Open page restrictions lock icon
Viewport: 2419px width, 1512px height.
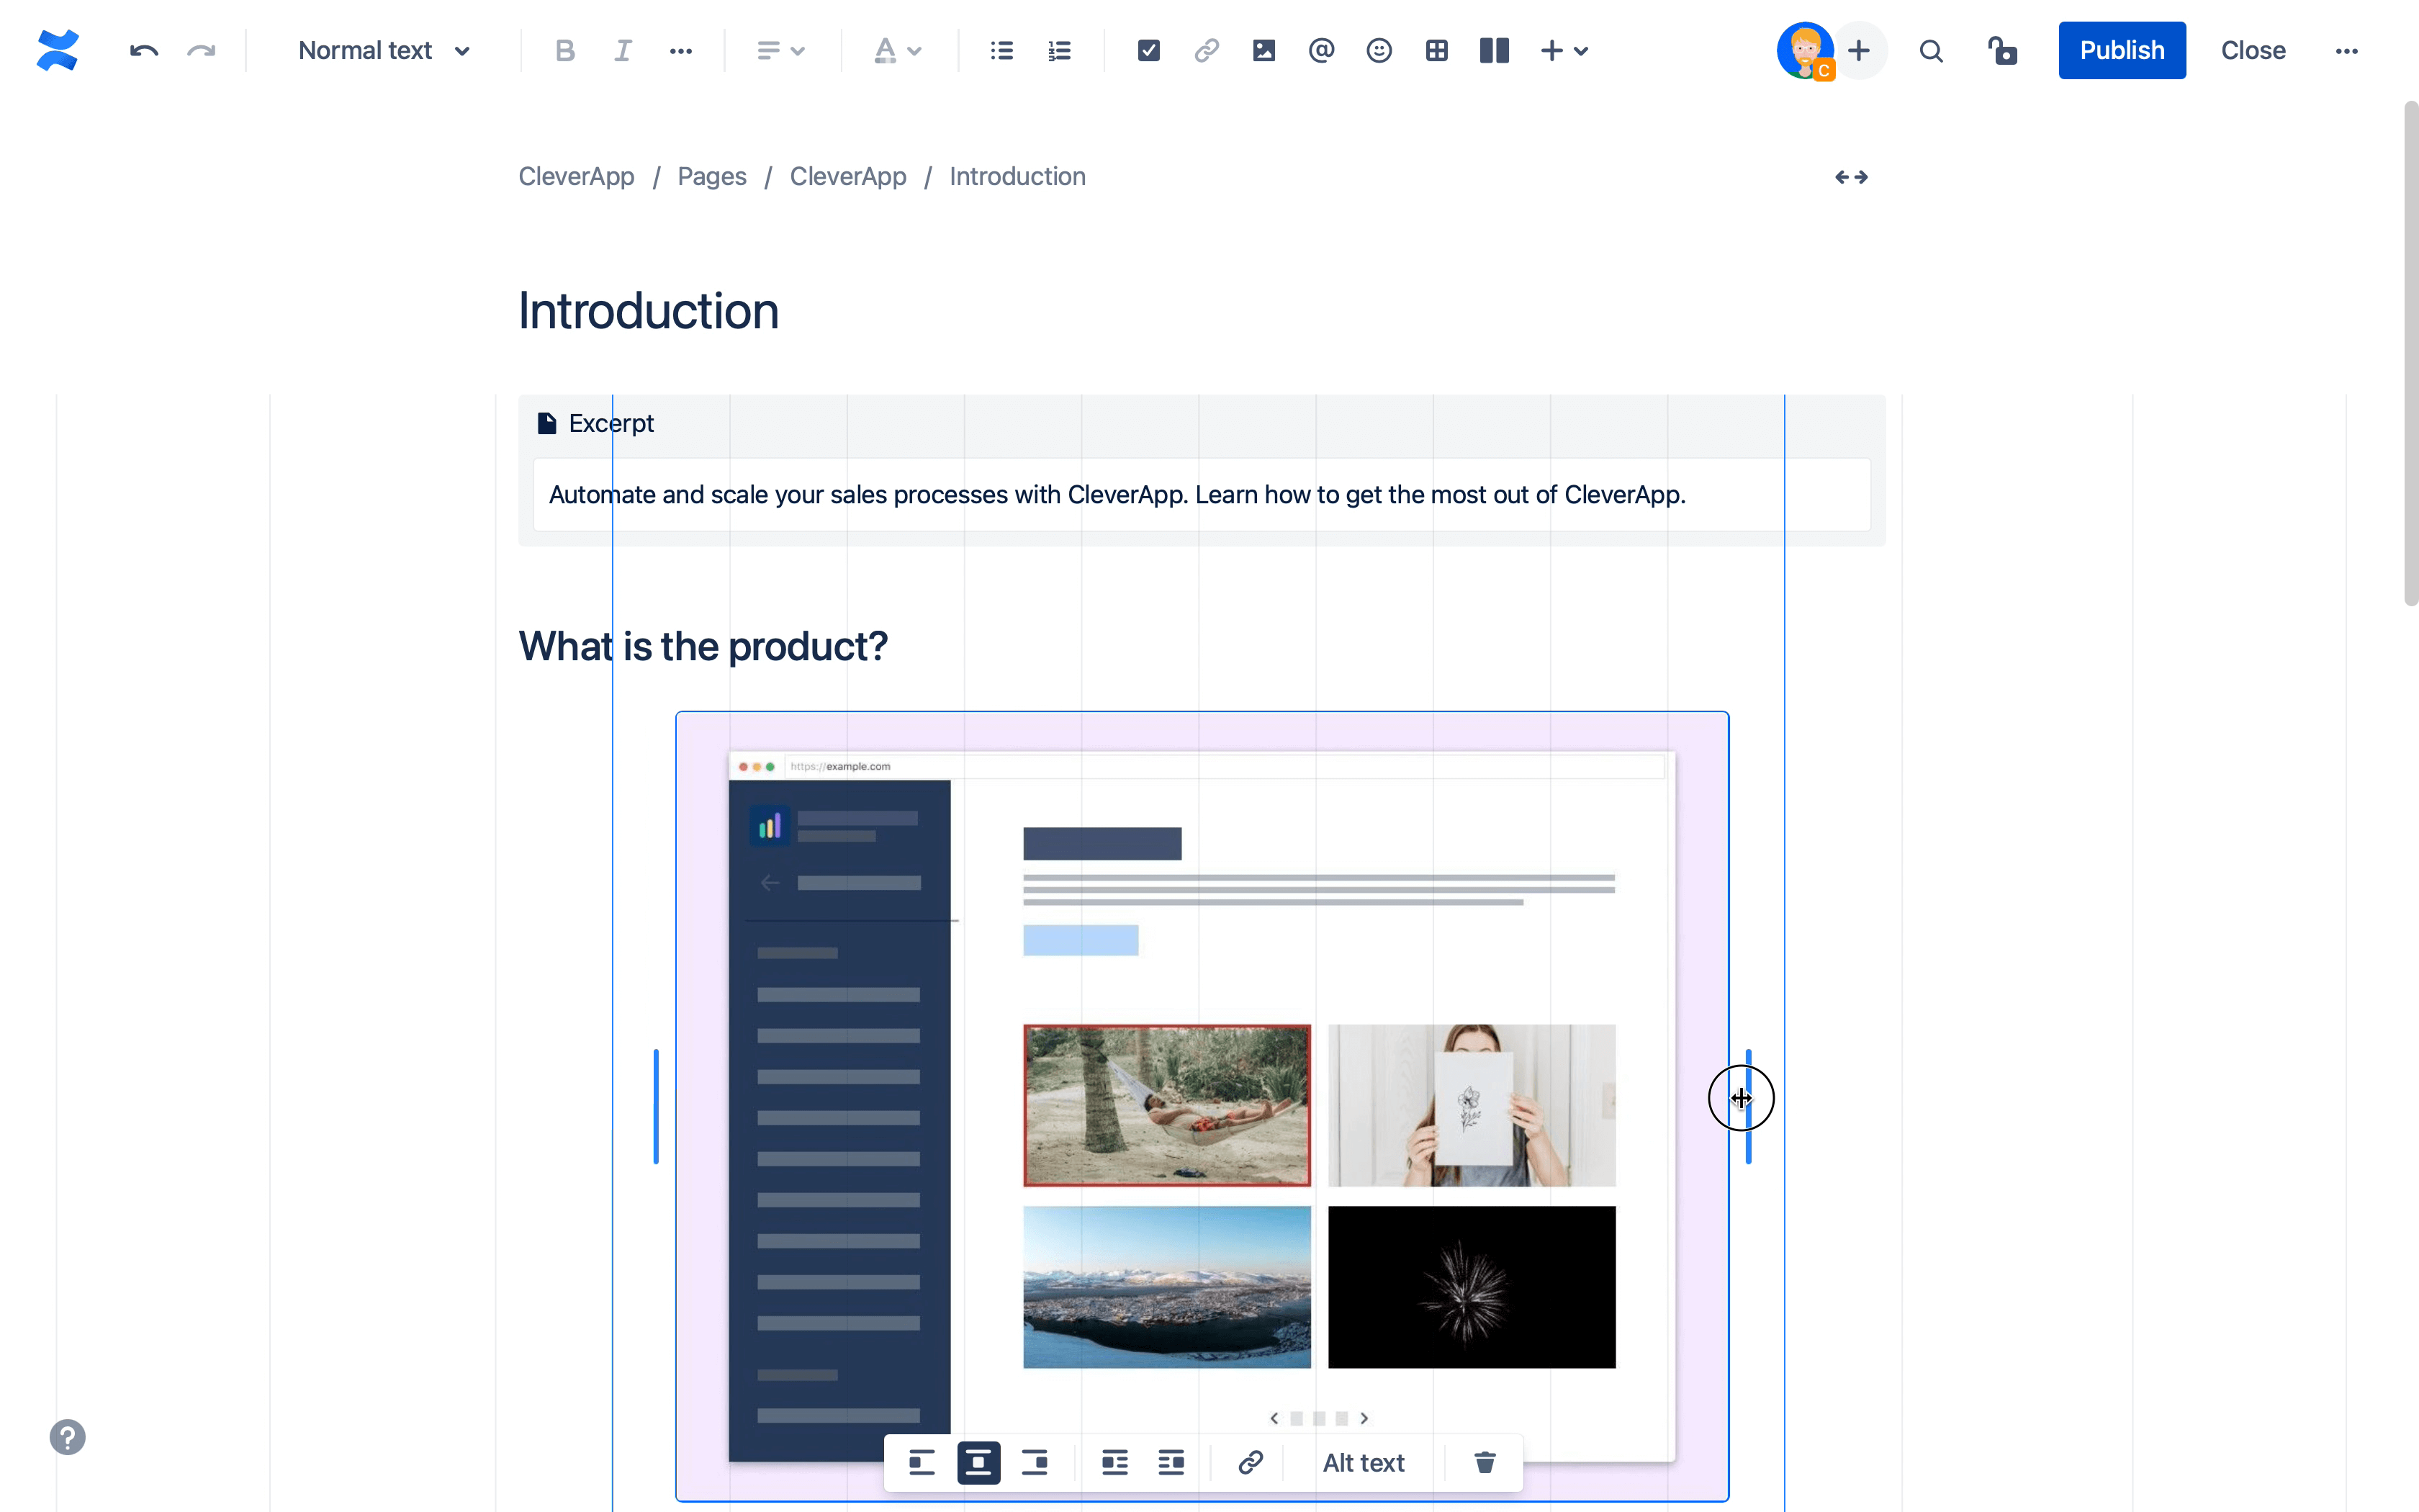coord(2002,51)
